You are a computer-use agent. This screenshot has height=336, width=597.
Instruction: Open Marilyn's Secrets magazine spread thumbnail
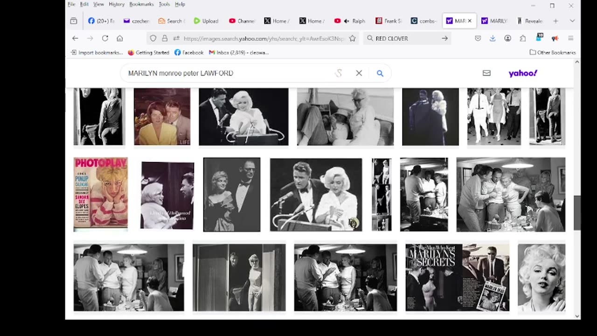pos(458,277)
